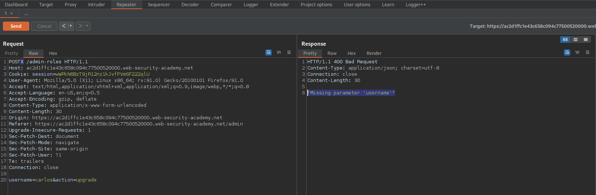Click Connection: close in response

click(332, 74)
